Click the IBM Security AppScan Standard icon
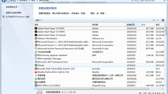The image size is (168, 94). pos(36,55)
